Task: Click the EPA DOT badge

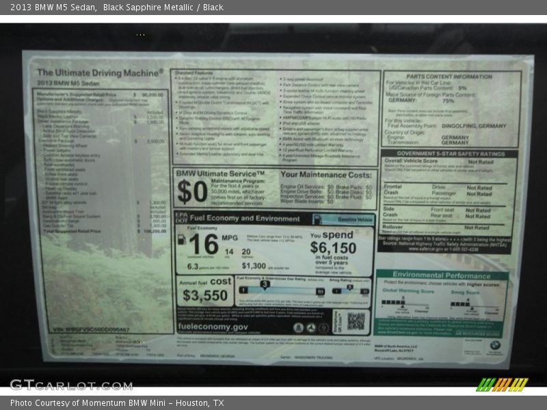Action: pyautogui.click(x=181, y=218)
